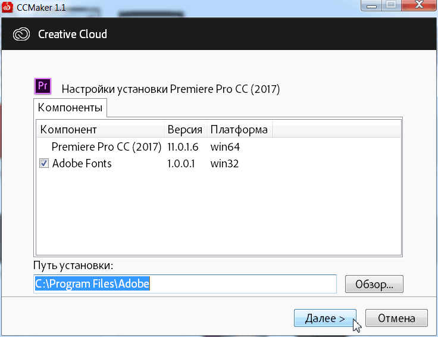Screen dimensions: 438x337
Task: Switch to the Компоненты tab
Action: point(70,108)
